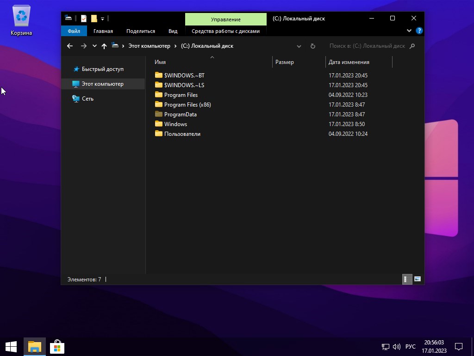Sort files by Дата изменения column header
The image size is (474, 356).
348,62
